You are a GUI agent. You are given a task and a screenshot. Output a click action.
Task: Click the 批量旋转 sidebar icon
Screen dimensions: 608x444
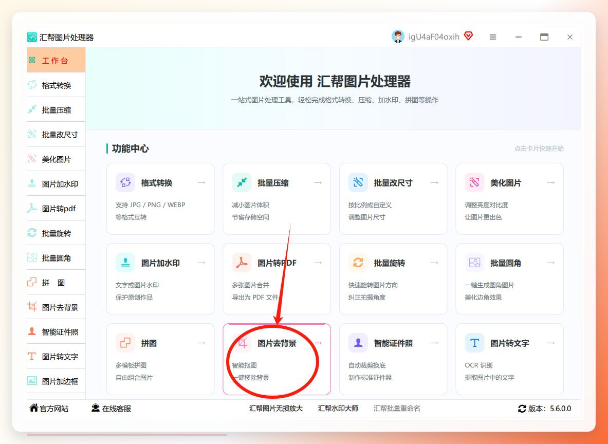pyautogui.click(x=32, y=233)
